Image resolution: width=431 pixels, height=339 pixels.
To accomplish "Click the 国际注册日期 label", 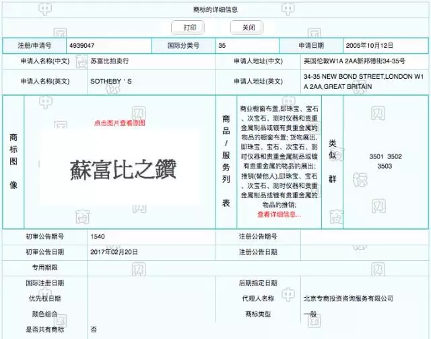I will 45,283.
